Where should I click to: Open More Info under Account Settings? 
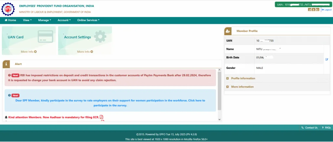point(85,52)
